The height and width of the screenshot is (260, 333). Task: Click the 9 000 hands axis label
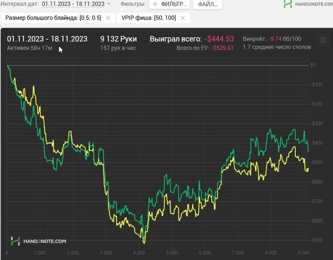[x=304, y=253]
